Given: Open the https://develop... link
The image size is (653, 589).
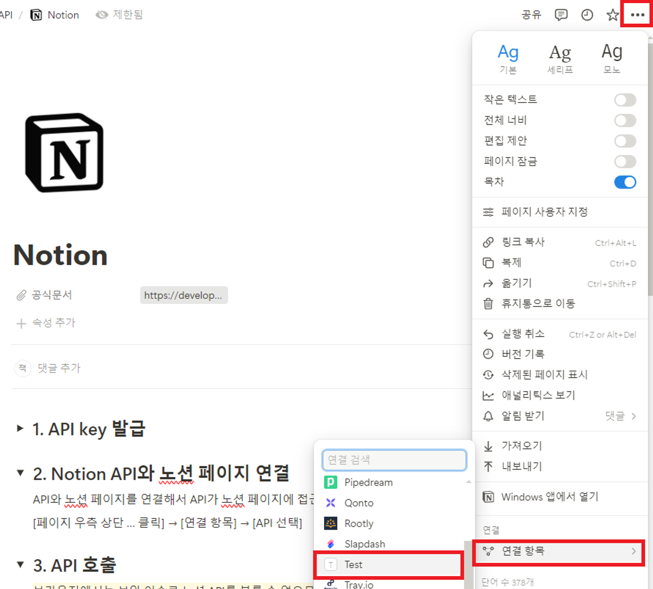Looking at the screenshot, I should pyautogui.click(x=184, y=295).
